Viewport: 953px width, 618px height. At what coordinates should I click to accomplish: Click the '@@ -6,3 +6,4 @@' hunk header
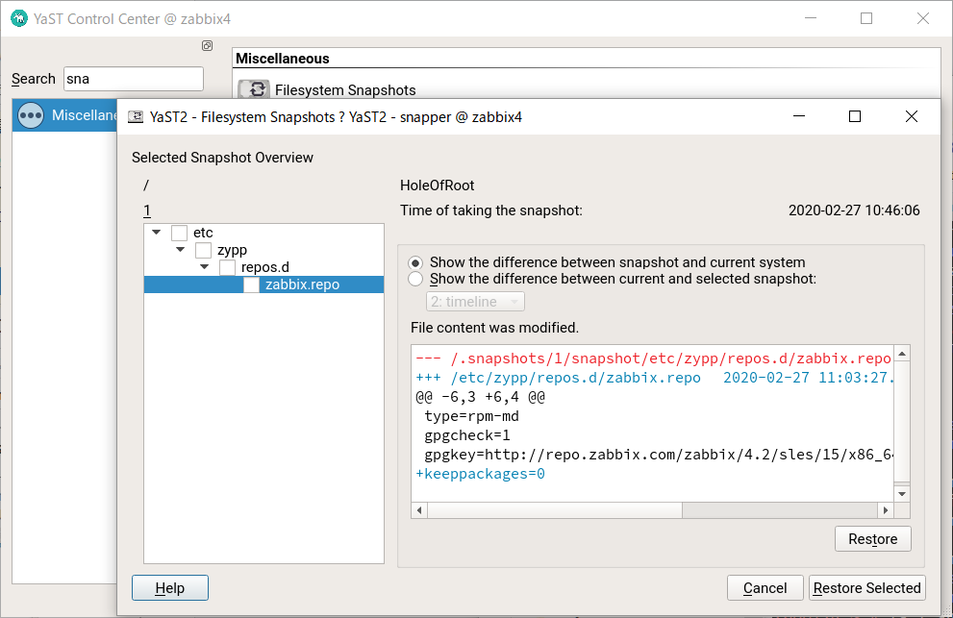click(480, 397)
